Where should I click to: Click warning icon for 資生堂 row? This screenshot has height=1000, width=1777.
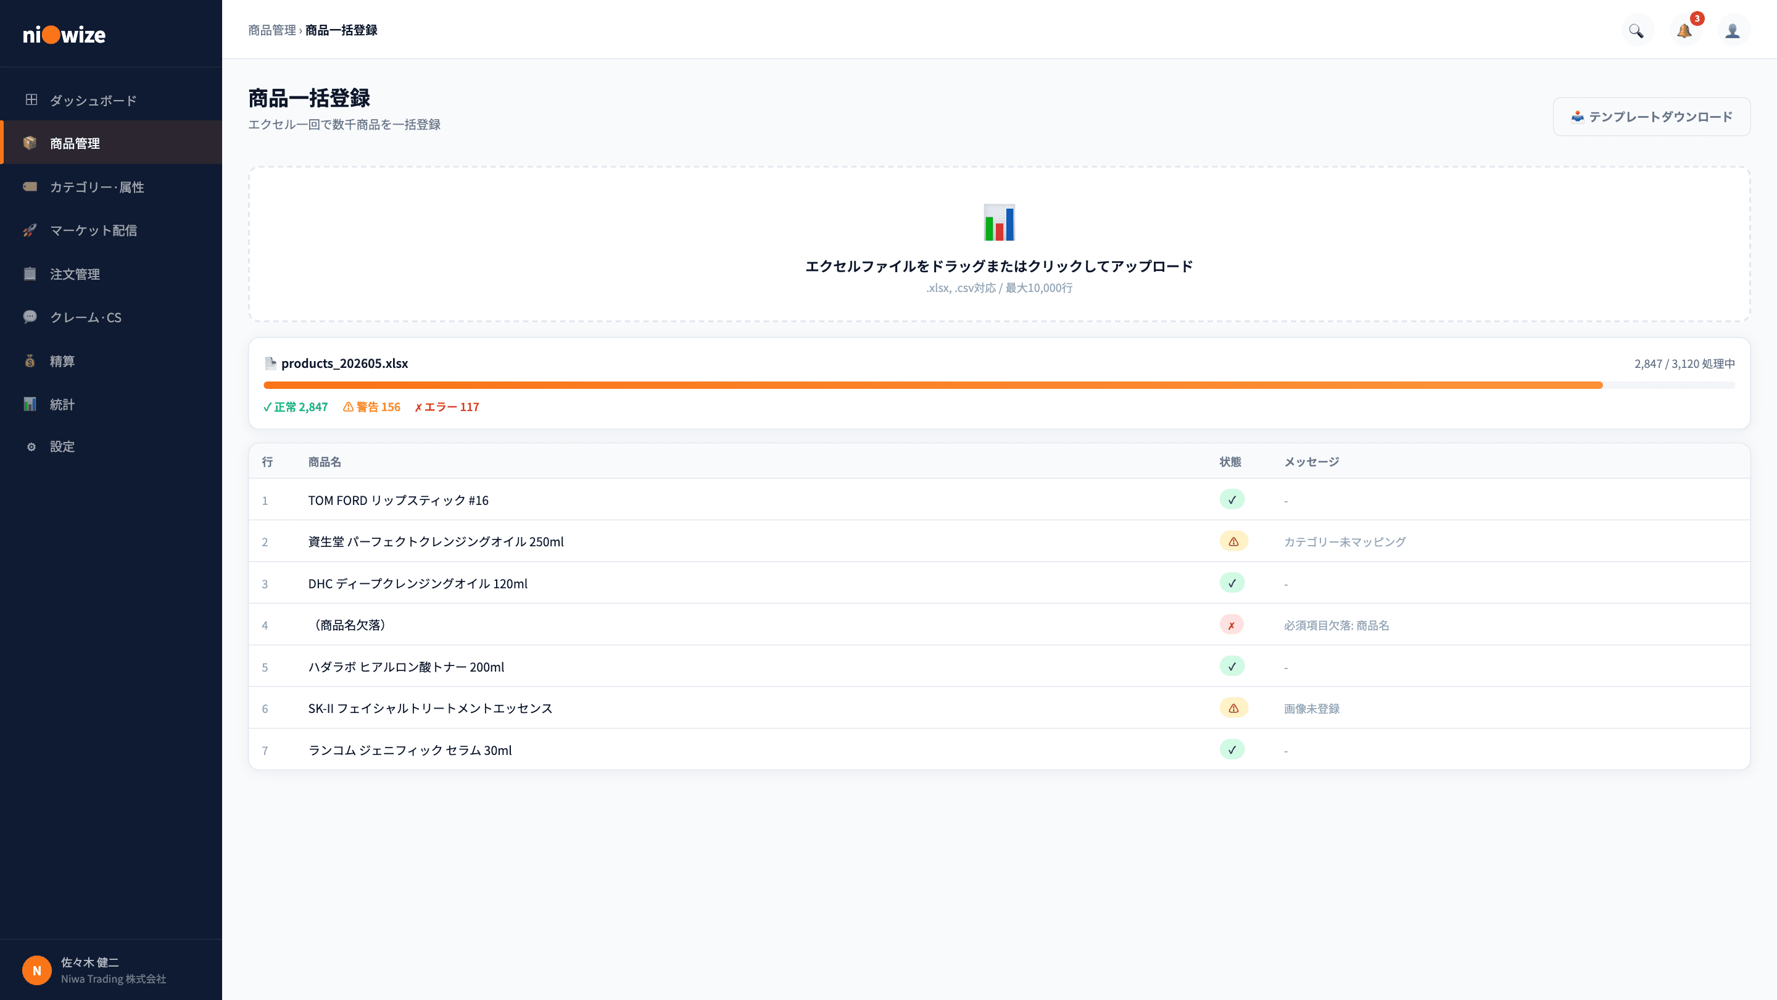[1233, 542]
